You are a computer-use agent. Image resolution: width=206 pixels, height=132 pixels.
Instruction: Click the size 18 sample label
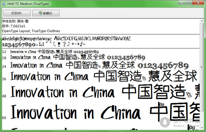point(4,58)
